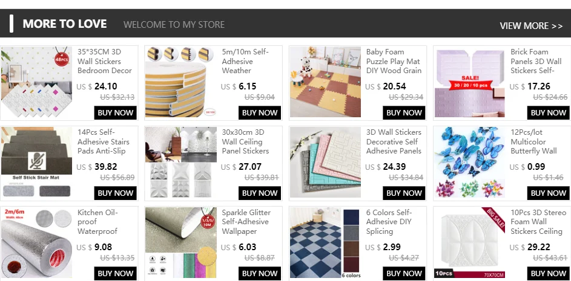Select the stair mat anti-slip product image
Viewport: 571px width, 281px height.
tap(36, 162)
